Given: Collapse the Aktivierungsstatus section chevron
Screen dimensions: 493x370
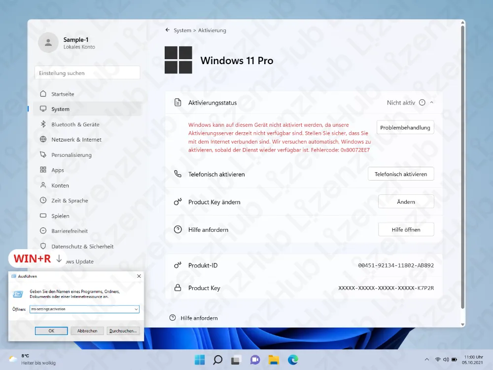Looking at the screenshot, I should point(431,102).
